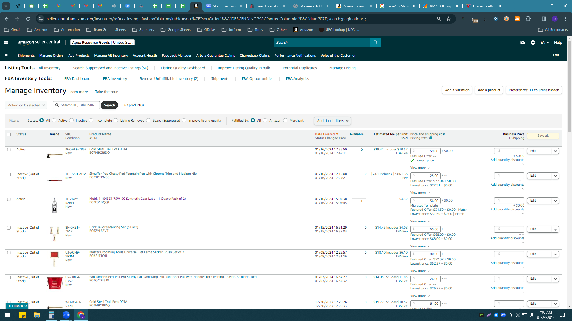Open Action on 0 selected dropdown
572x321 pixels.
tap(26, 105)
